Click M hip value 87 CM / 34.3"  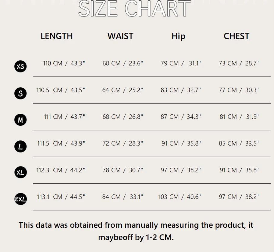coord(181,117)
